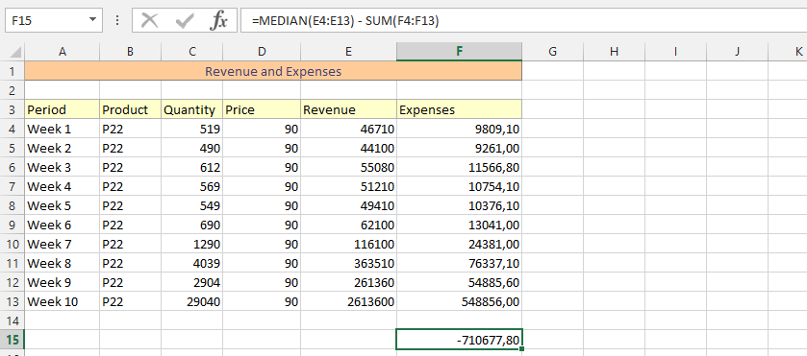Select quantity cell 1290
Image resolution: width=807 pixels, height=356 pixels.
pyautogui.click(x=192, y=244)
